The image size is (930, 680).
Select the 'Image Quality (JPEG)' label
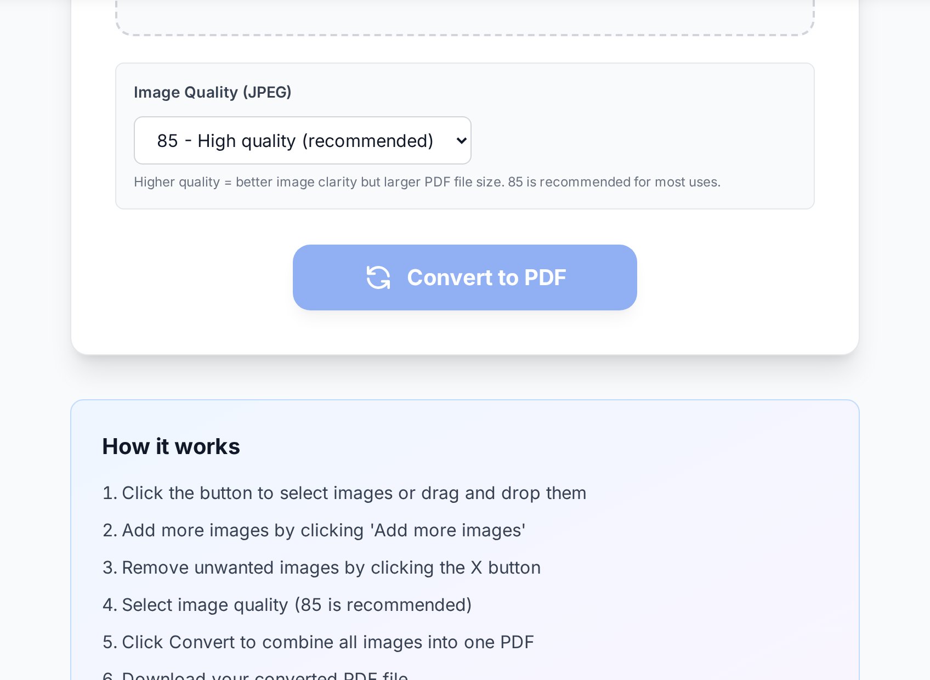(213, 92)
